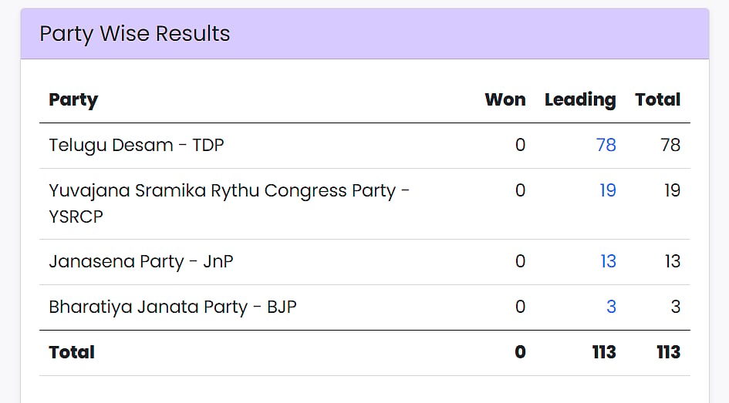Open TDP leading count link 78
Viewport: 729px width, 403px height.
point(606,146)
